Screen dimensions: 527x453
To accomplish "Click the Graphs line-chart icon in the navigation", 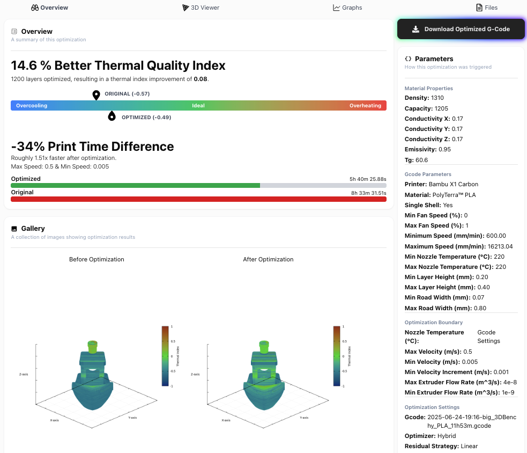I will 336,8.
